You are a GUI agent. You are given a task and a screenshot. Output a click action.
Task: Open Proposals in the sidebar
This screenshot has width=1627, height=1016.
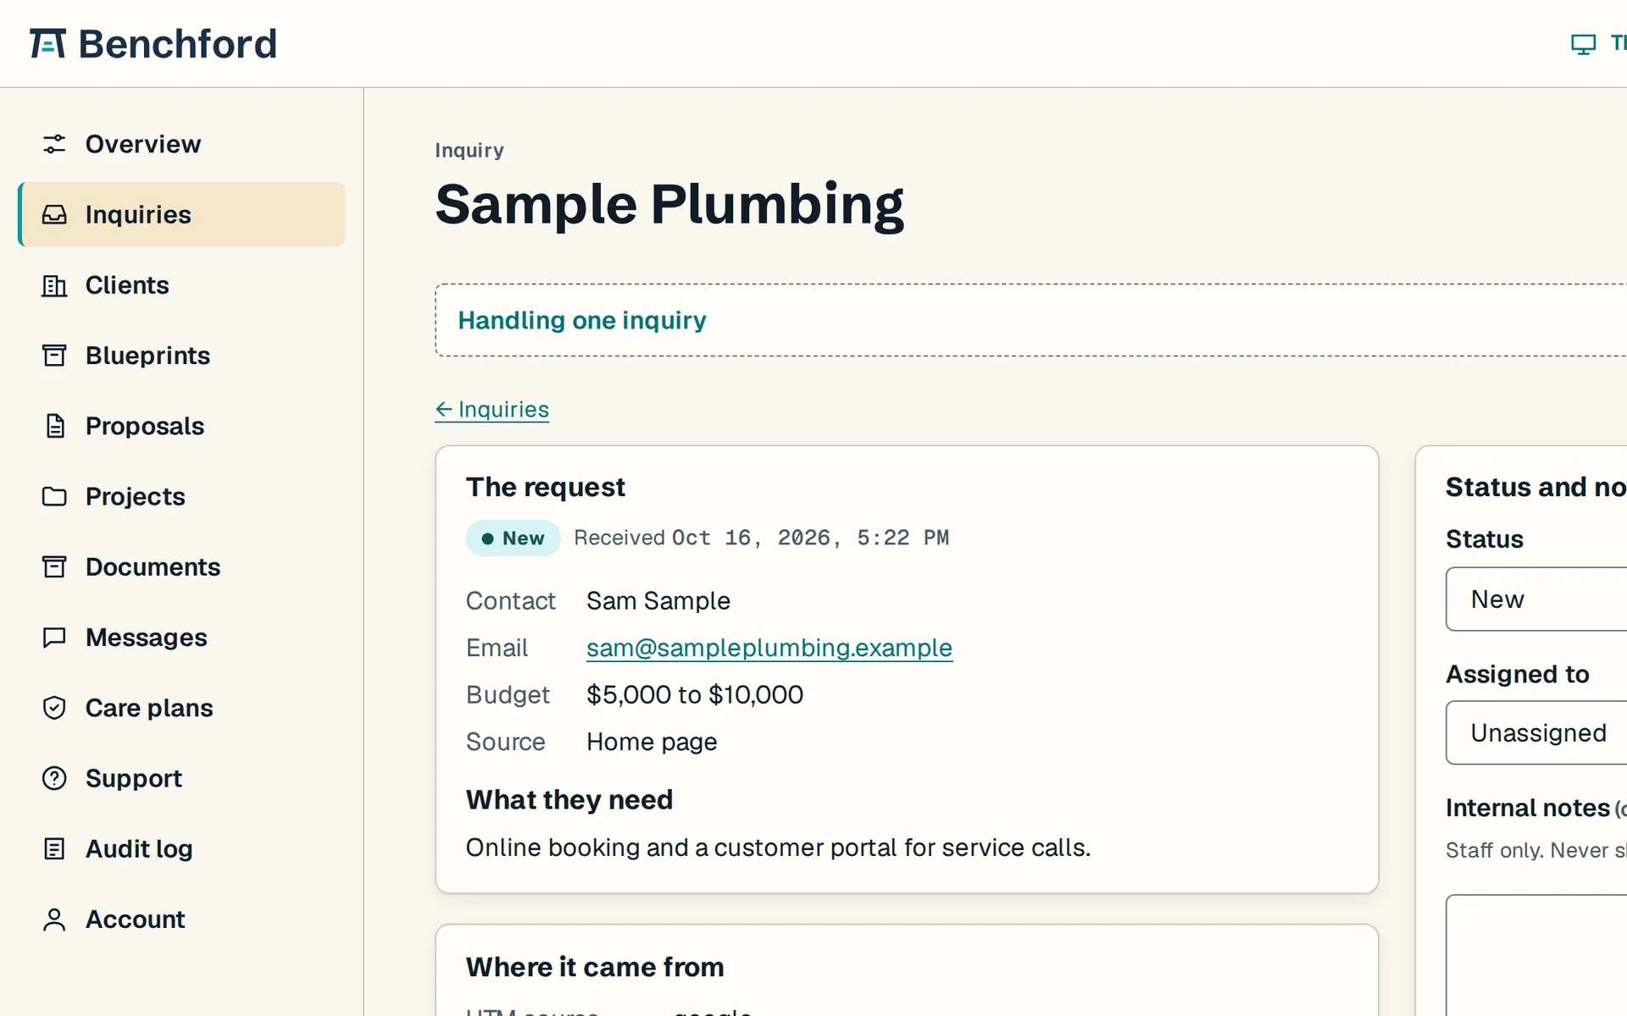pyautogui.click(x=181, y=426)
